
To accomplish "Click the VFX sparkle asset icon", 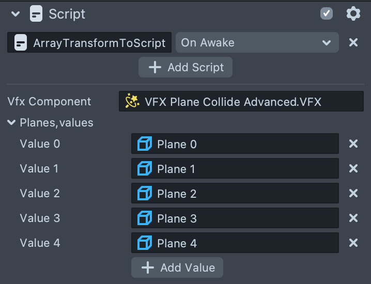I will (x=133, y=102).
